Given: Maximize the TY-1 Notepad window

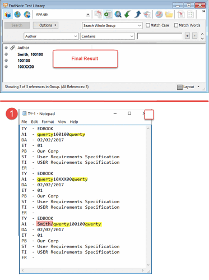Looking at the screenshot, I should (129, 113).
